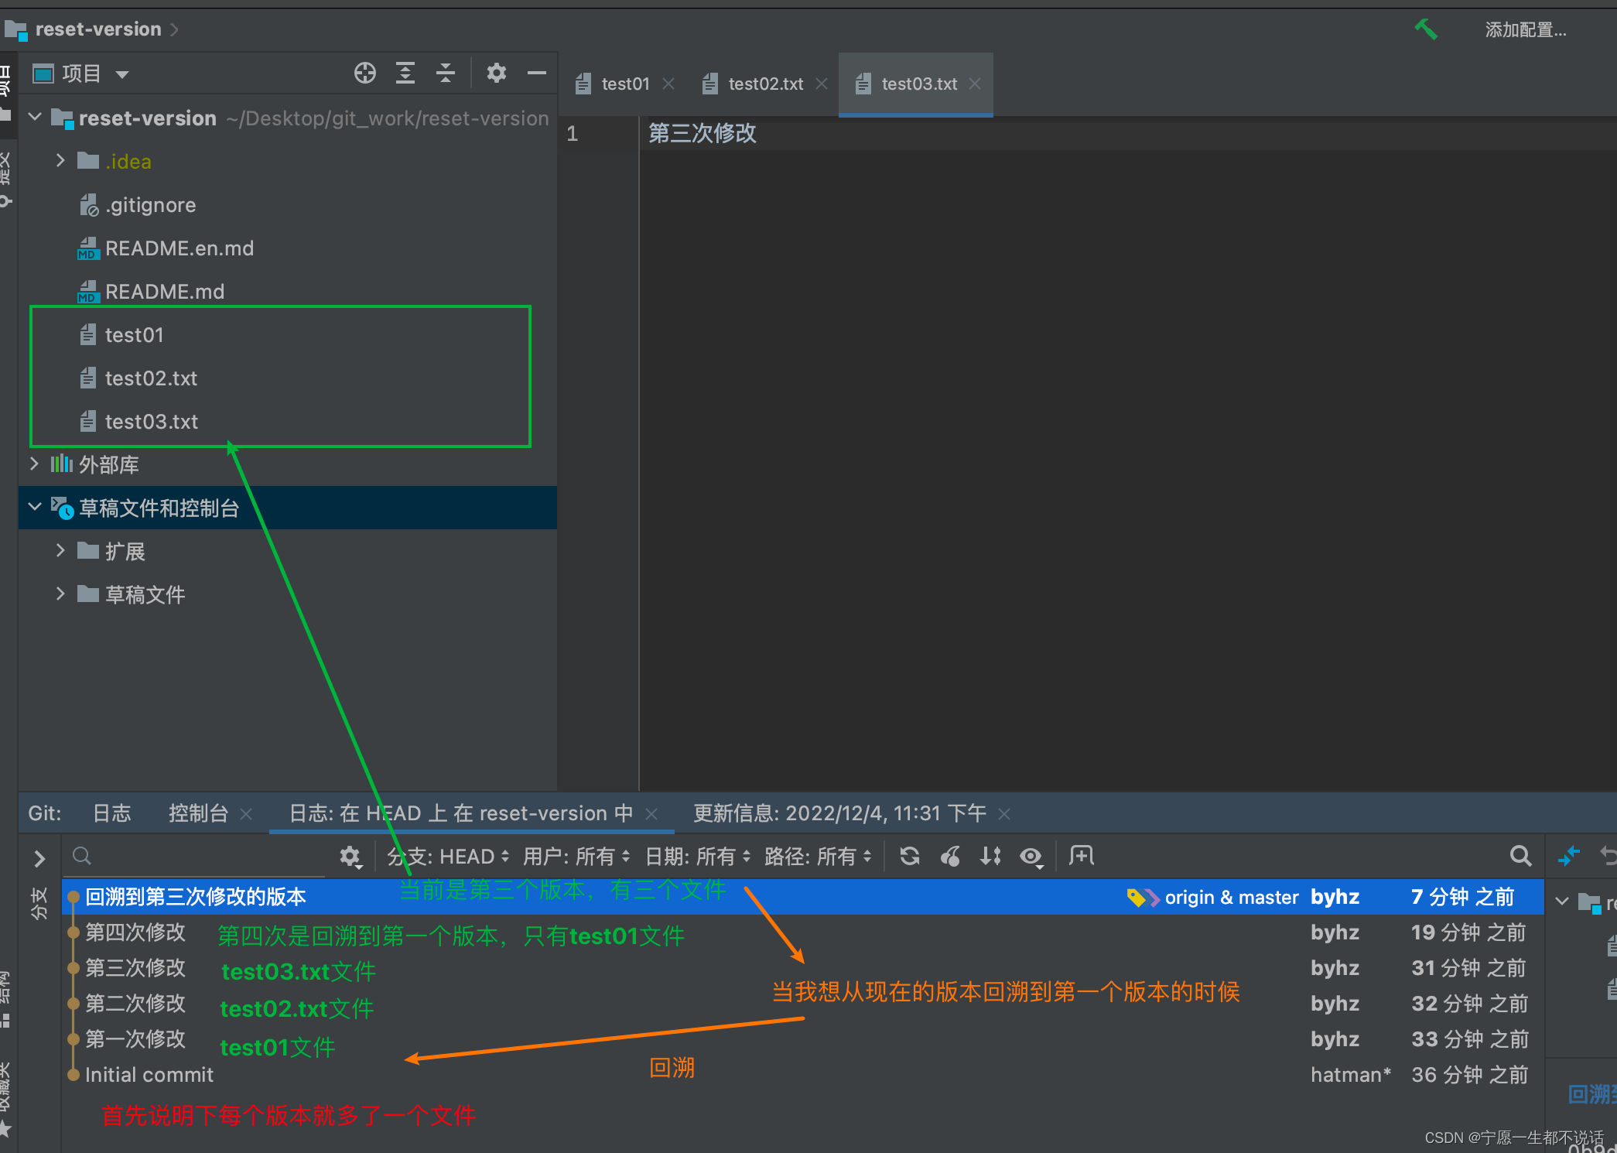Close the 日志: 在 HEAD 上 tab

(651, 814)
